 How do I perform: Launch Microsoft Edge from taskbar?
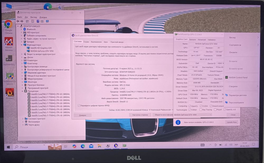click(83, 146)
